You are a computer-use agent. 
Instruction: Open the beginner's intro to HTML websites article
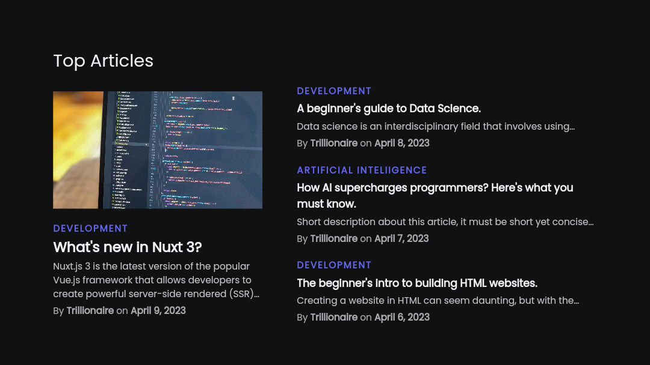click(416, 283)
